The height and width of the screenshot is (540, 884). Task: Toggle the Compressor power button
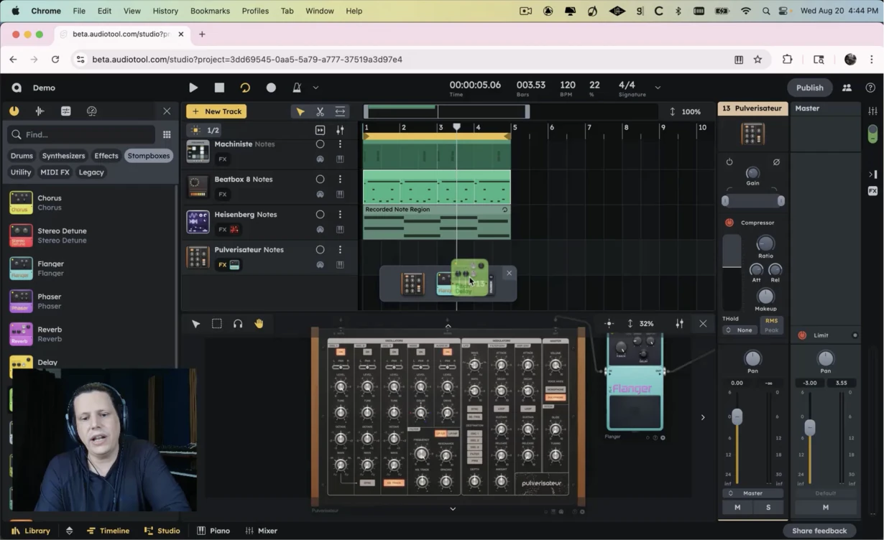click(x=729, y=223)
